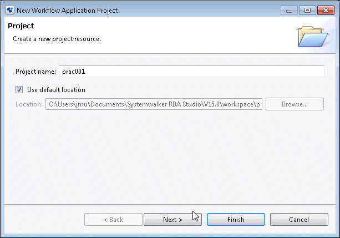Cancel the new project dialog
This screenshot has width=340, height=238.
[x=299, y=220]
